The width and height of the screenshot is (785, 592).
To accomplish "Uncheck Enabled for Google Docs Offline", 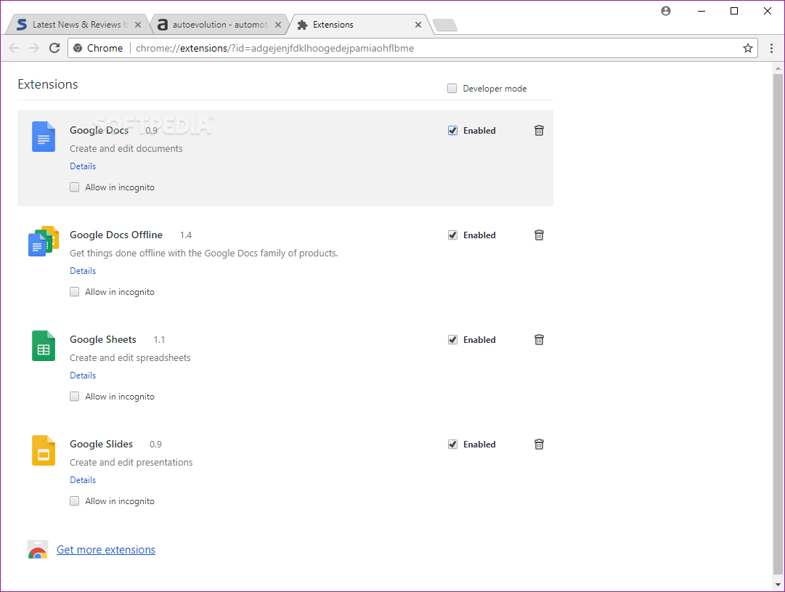I will coord(452,235).
